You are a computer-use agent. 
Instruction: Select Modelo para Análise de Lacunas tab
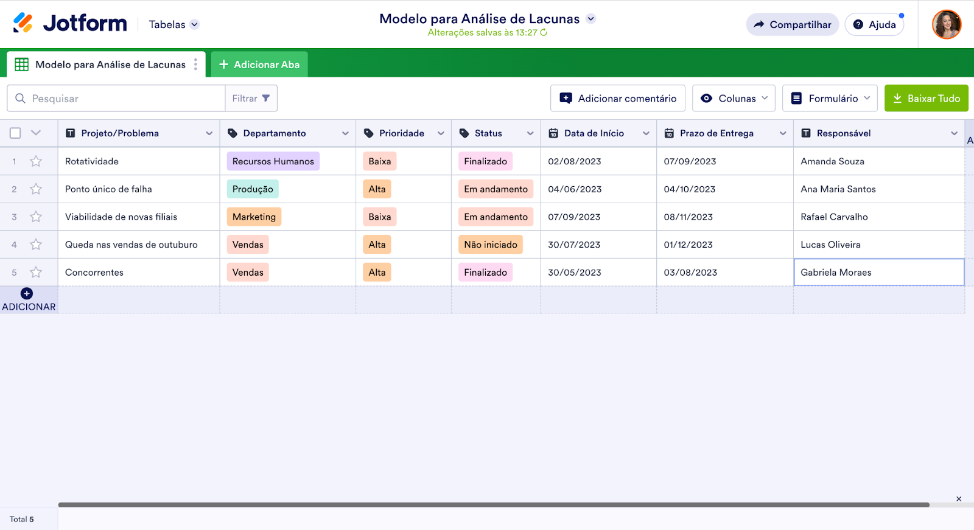pyautogui.click(x=106, y=65)
